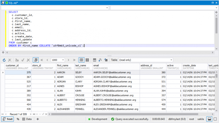
Task: Click the split editor icon at top right
Action: [216, 12]
